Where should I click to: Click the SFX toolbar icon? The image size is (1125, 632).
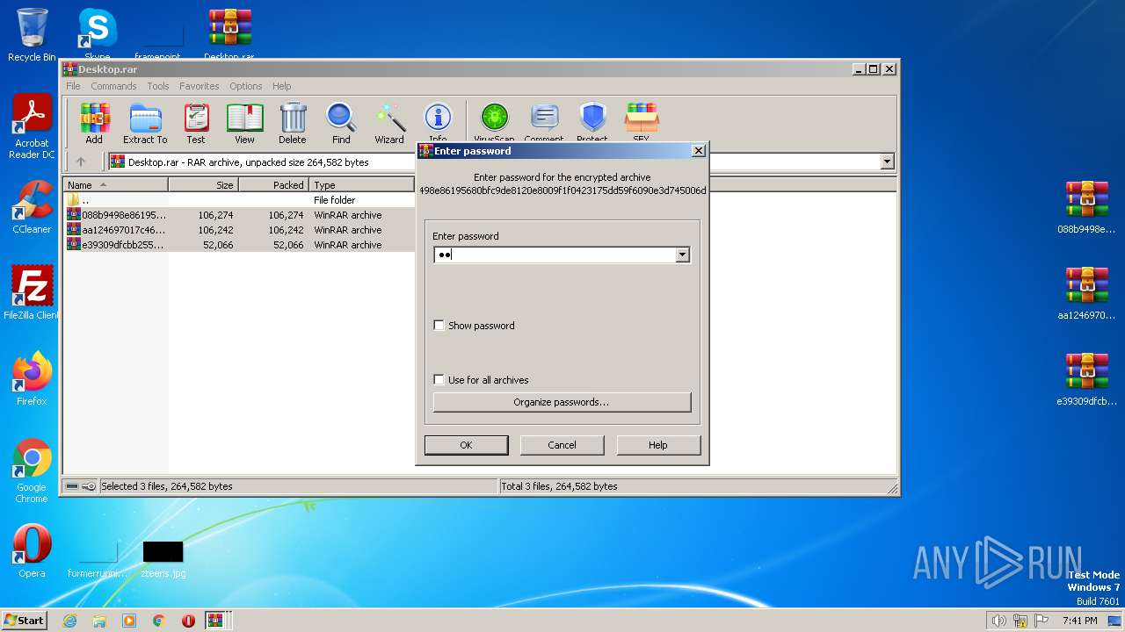point(642,121)
